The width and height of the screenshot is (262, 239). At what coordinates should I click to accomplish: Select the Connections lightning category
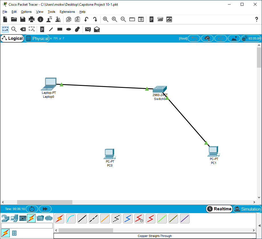pos(31,218)
